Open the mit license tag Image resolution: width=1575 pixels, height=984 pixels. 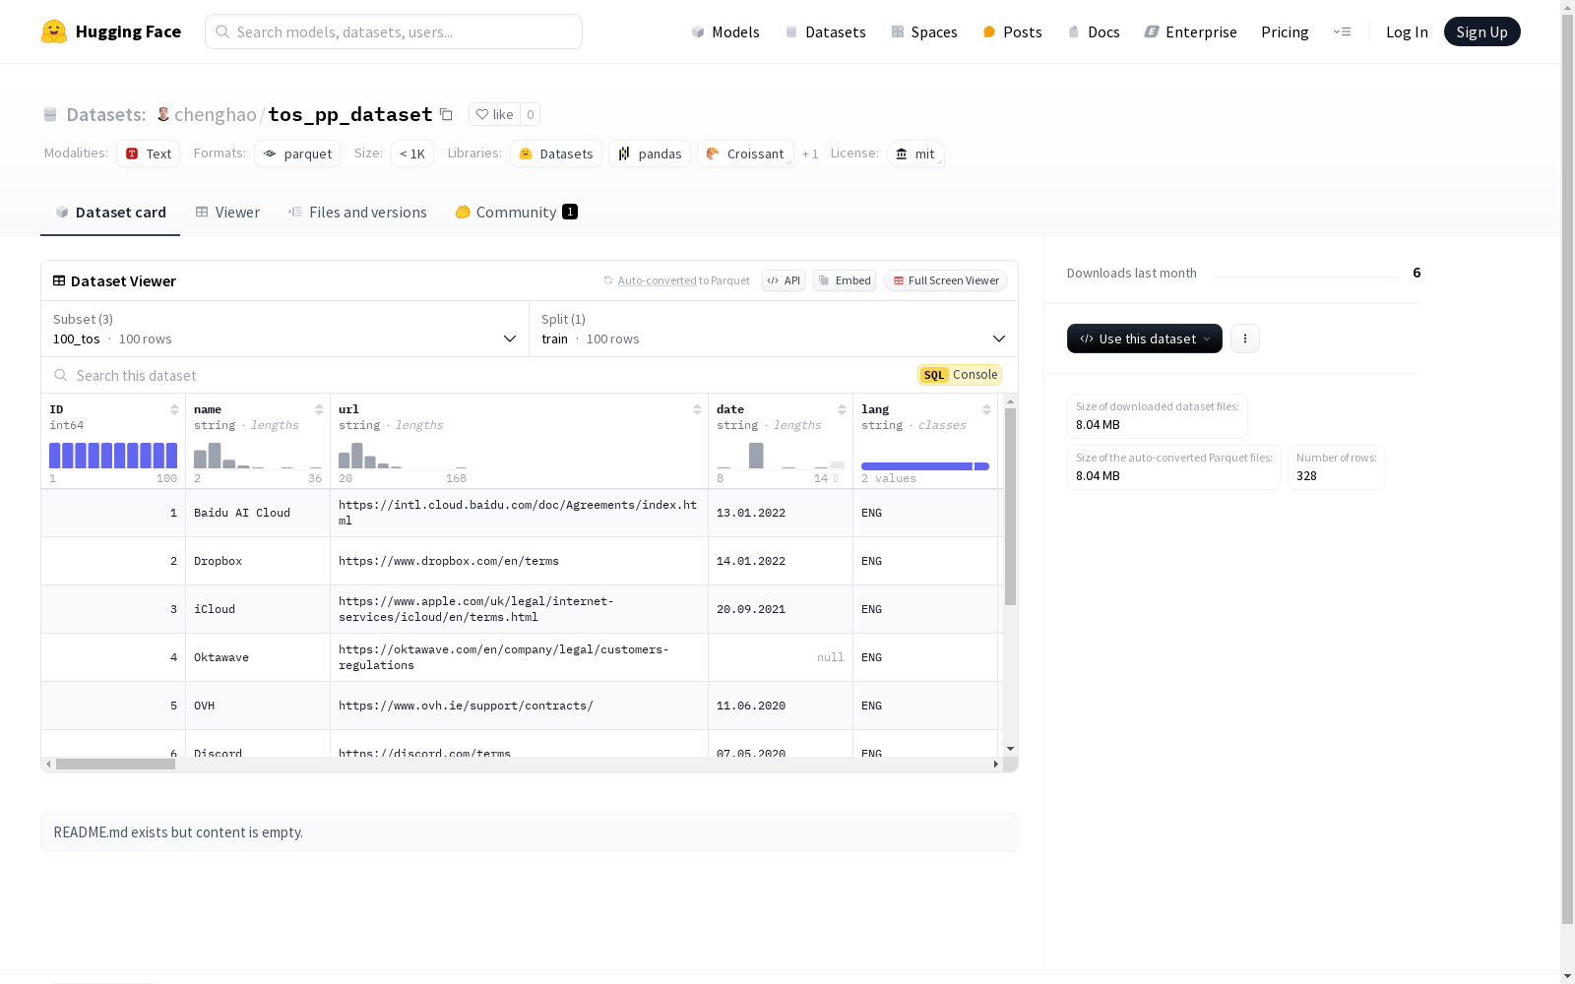click(x=915, y=154)
